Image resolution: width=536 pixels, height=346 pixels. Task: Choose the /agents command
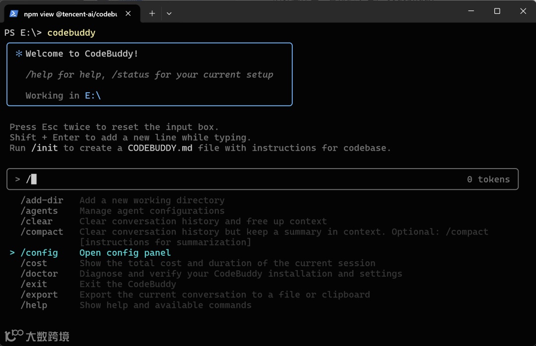click(x=39, y=211)
